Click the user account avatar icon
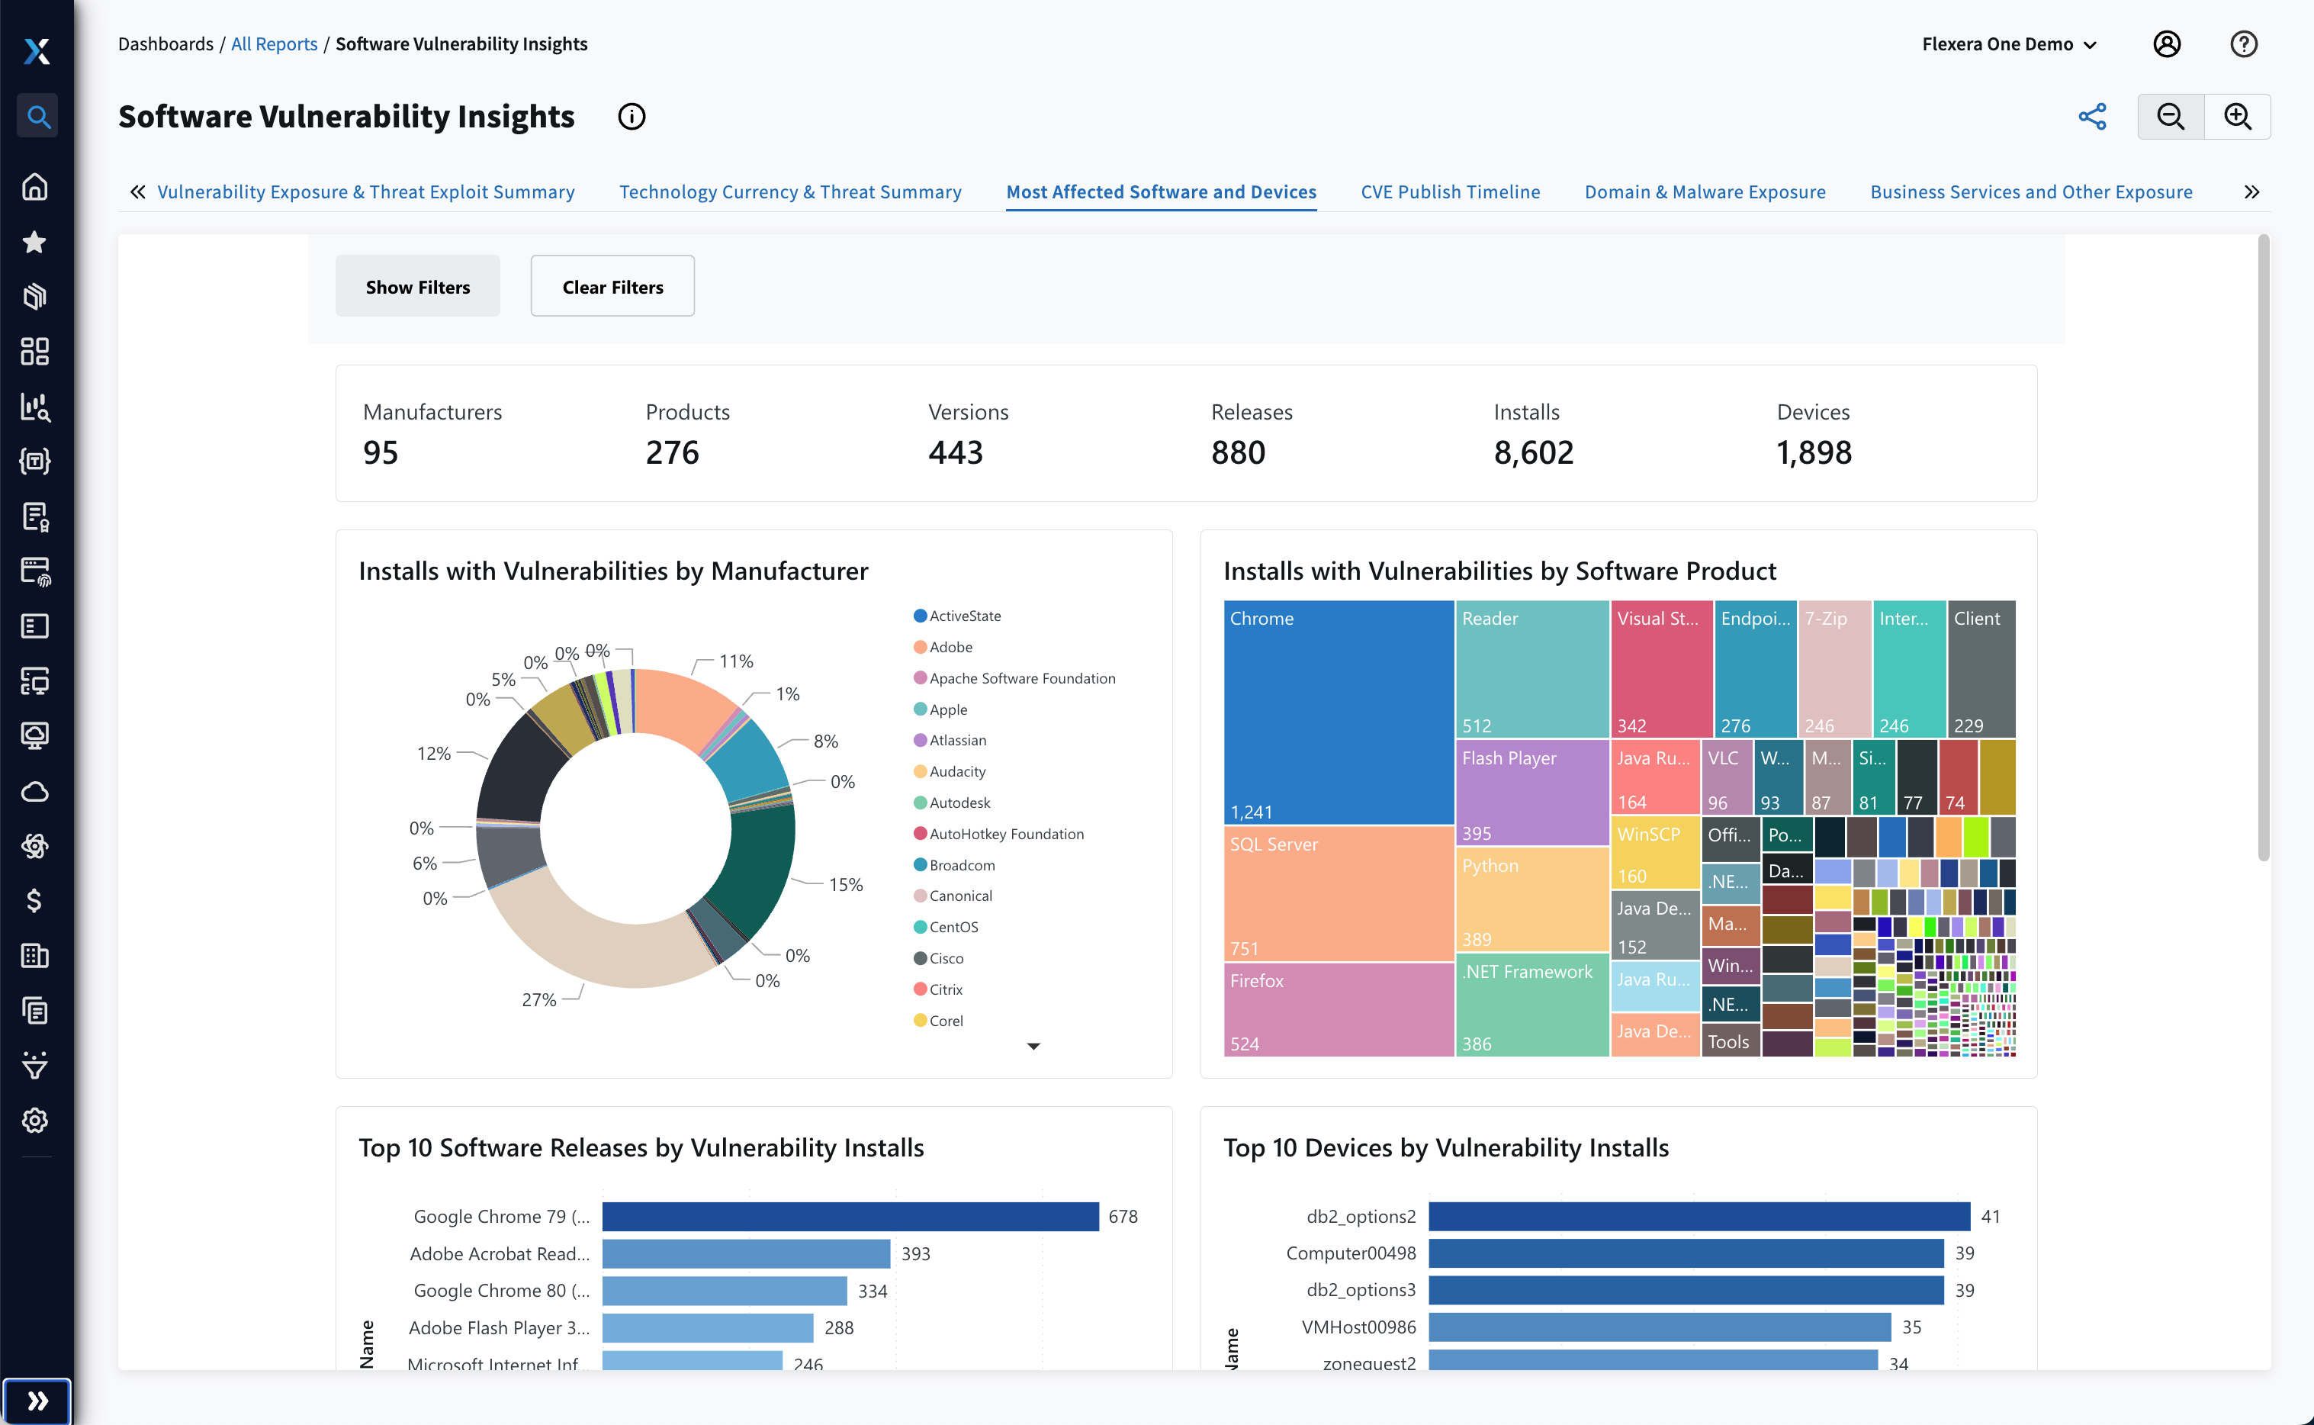Image resolution: width=2314 pixels, height=1425 pixels. pos(2168,43)
